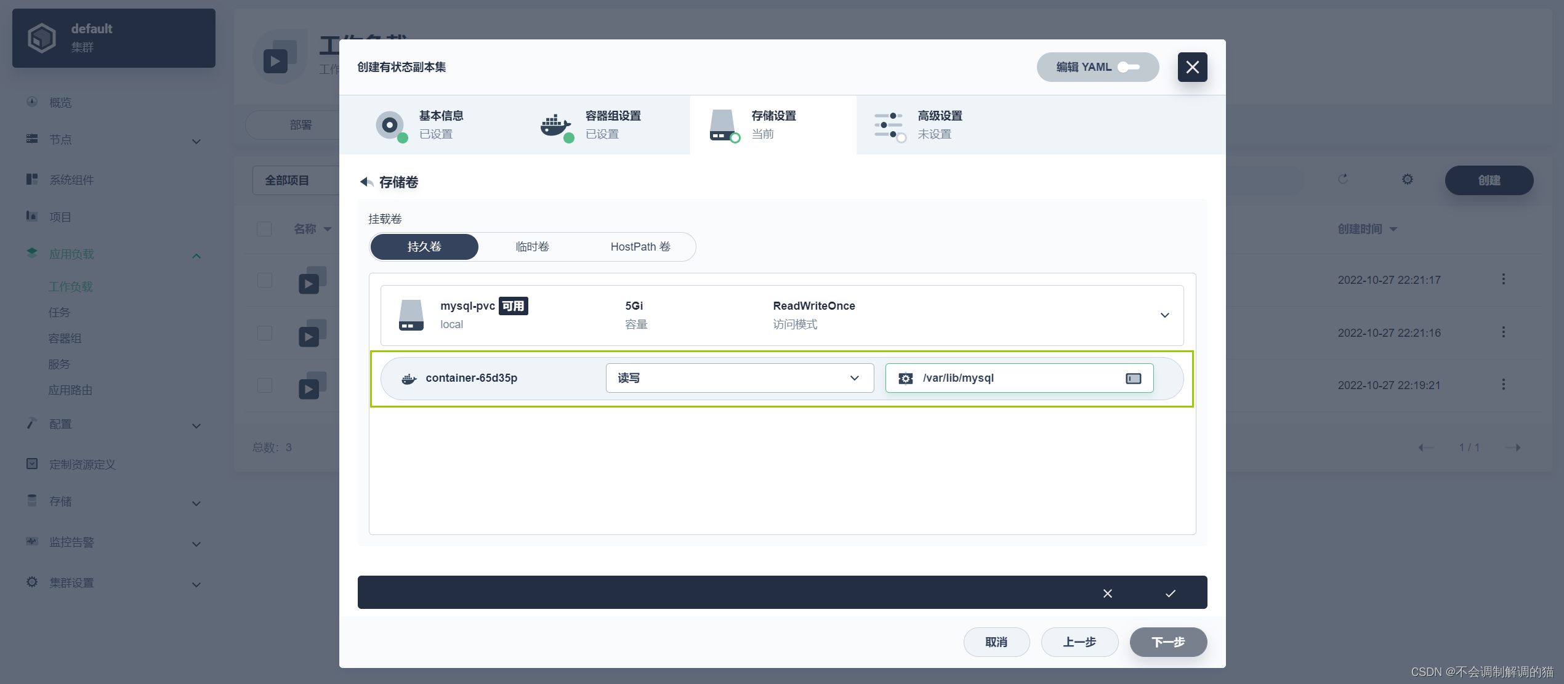Click the sub-path icon in mount path field
Screen dimensions: 1564x684
click(1133, 378)
